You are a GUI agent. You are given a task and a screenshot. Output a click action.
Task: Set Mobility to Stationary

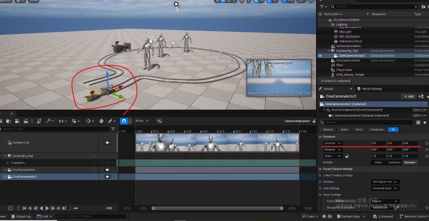[394, 163]
